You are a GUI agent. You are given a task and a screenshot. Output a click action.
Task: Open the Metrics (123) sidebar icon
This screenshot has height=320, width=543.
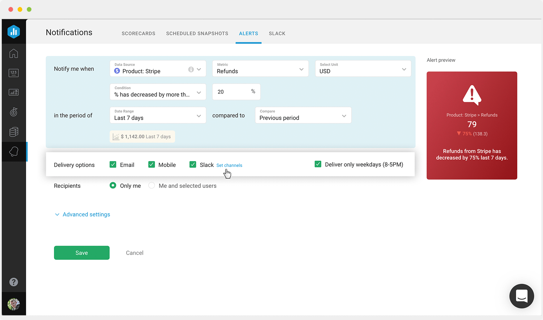click(14, 73)
